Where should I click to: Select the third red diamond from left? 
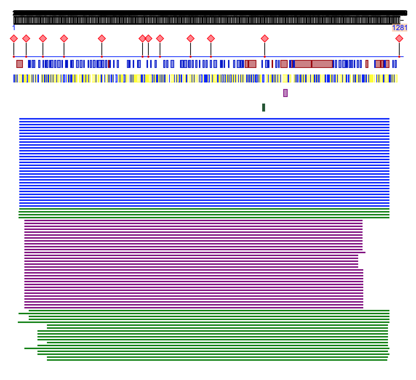coord(43,39)
